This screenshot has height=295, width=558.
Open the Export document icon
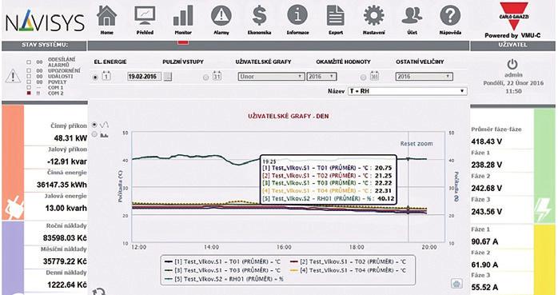(x=336, y=16)
